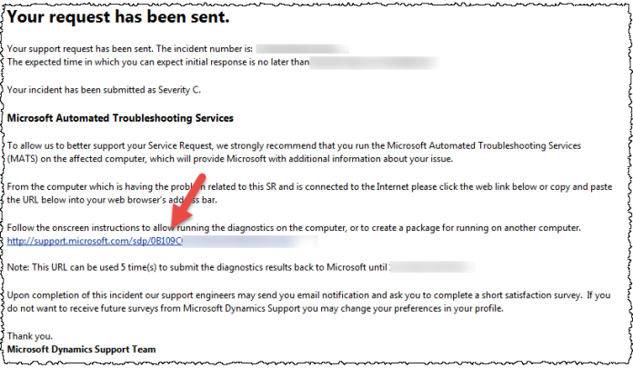This screenshot has width=633, height=368.
Task: Select the "Your support request has been sent" sentence
Action: pos(129,49)
